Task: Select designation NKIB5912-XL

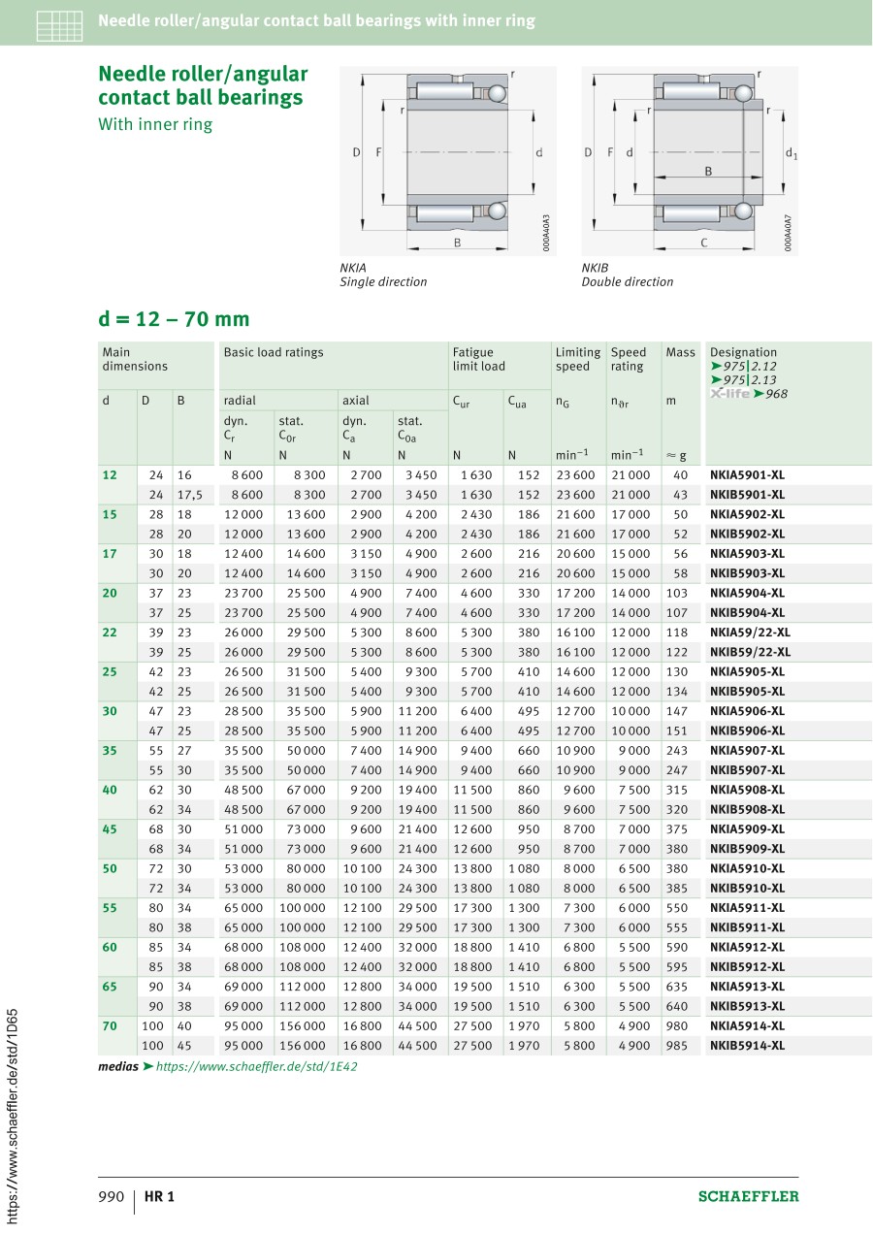Action: click(x=747, y=967)
